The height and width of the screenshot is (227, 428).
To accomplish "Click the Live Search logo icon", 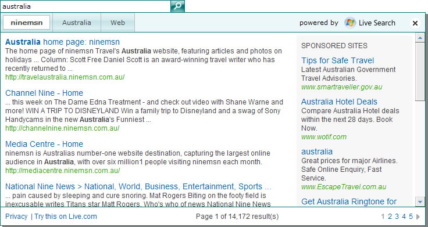I will [349, 23].
